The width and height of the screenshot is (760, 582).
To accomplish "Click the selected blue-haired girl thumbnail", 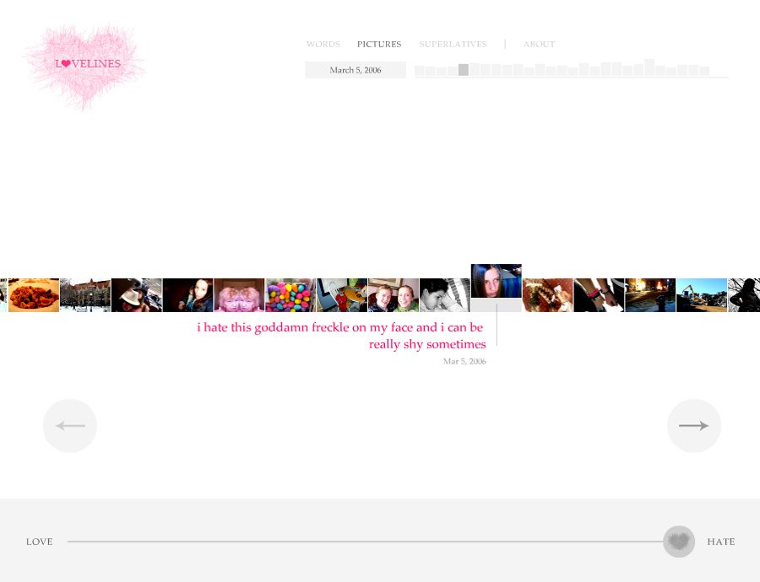I will 496,282.
